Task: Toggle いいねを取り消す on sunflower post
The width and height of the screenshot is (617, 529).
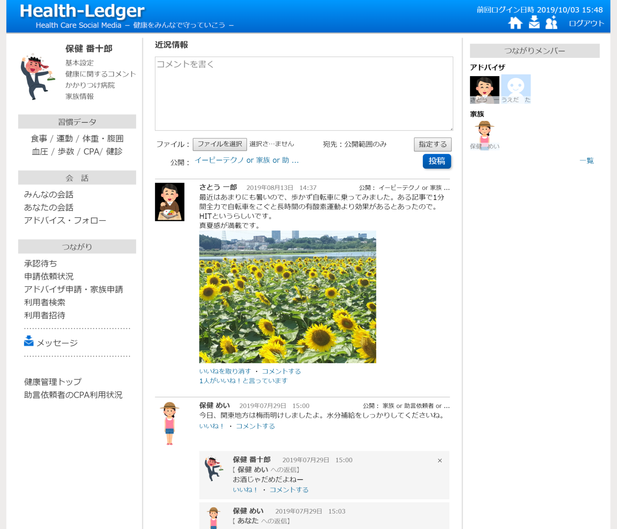Action: point(225,371)
